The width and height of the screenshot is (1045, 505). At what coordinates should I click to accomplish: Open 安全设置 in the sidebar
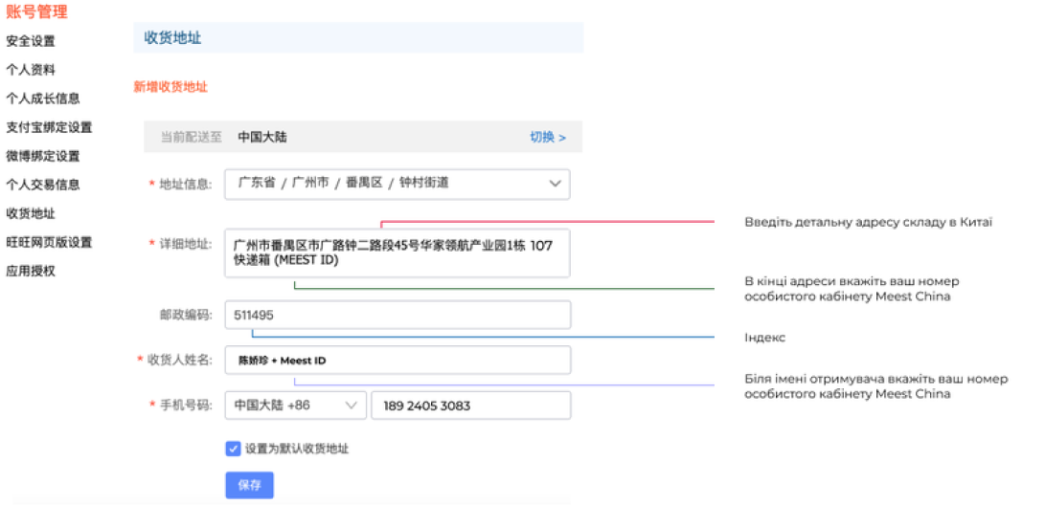31,41
